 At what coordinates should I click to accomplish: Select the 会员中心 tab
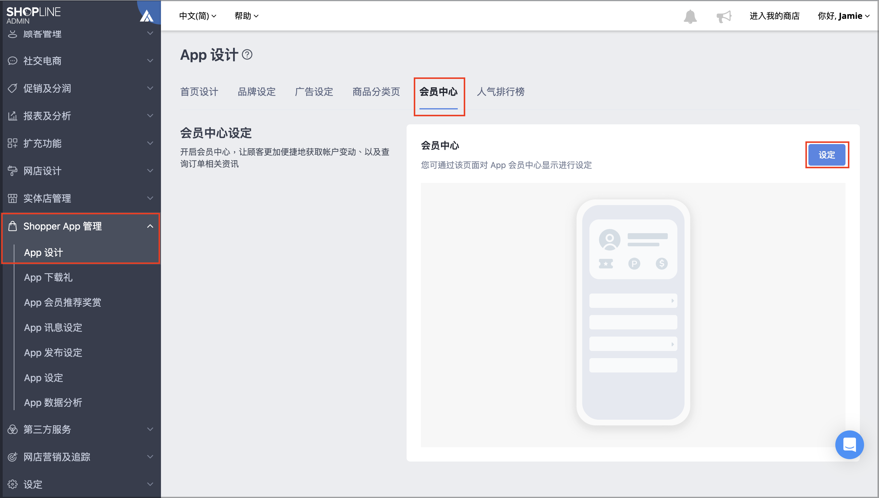[x=439, y=92]
